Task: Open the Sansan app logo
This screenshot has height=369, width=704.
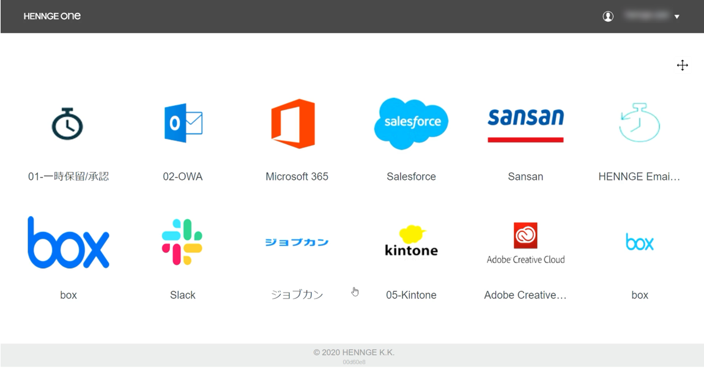Action: point(525,124)
